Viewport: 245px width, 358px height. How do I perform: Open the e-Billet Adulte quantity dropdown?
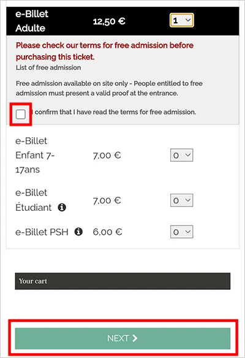tap(182, 20)
